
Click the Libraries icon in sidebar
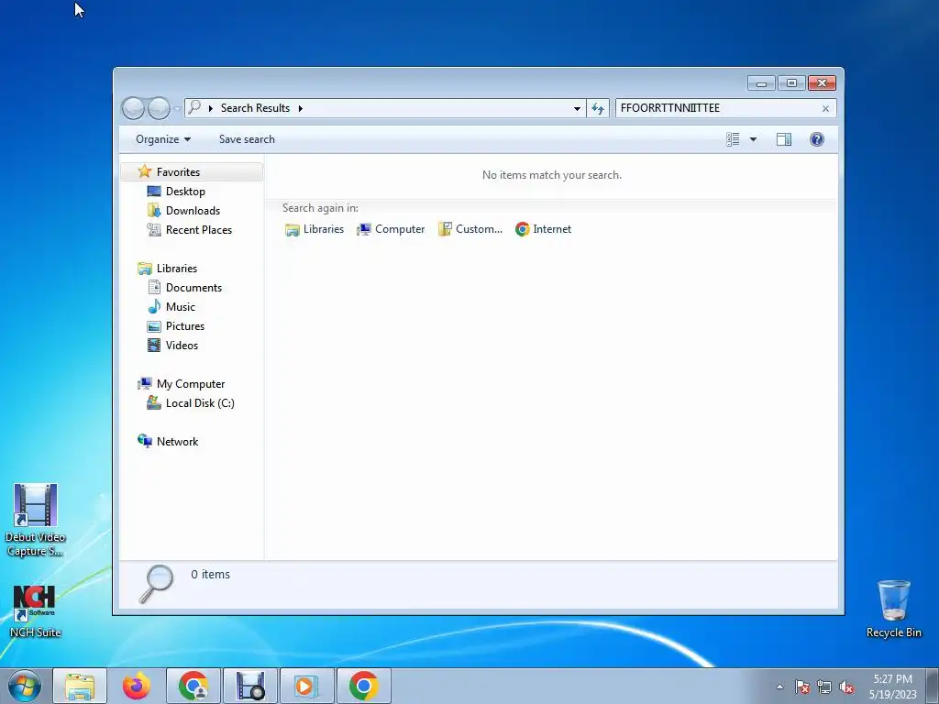[144, 269]
